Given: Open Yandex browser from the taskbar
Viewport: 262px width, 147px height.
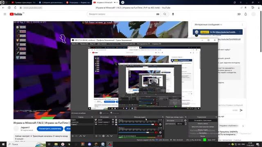Looking at the screenshot, I should click(x=63, y=144).
